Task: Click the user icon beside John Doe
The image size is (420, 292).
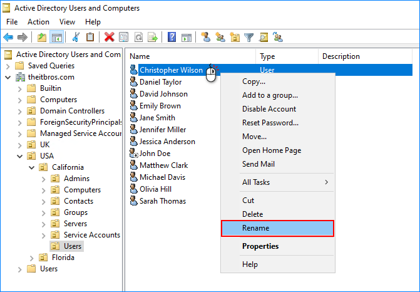Action: 134,153
